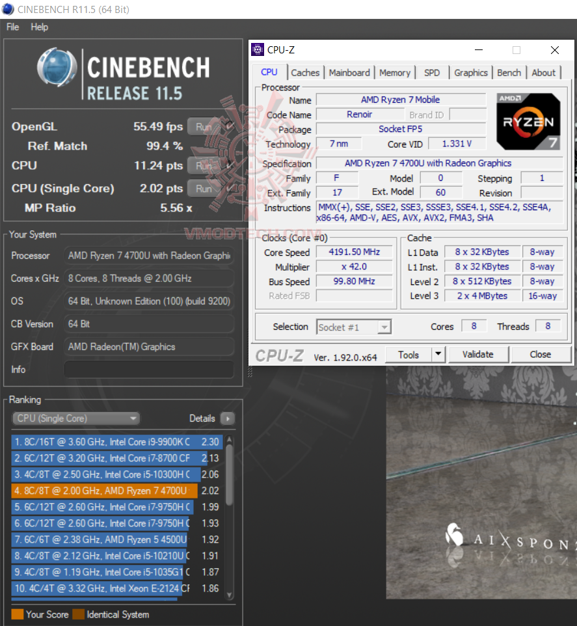577x626 pixels.
Task: Select ranking row Intel Core i5-1035G1
Action: [116, 572]
